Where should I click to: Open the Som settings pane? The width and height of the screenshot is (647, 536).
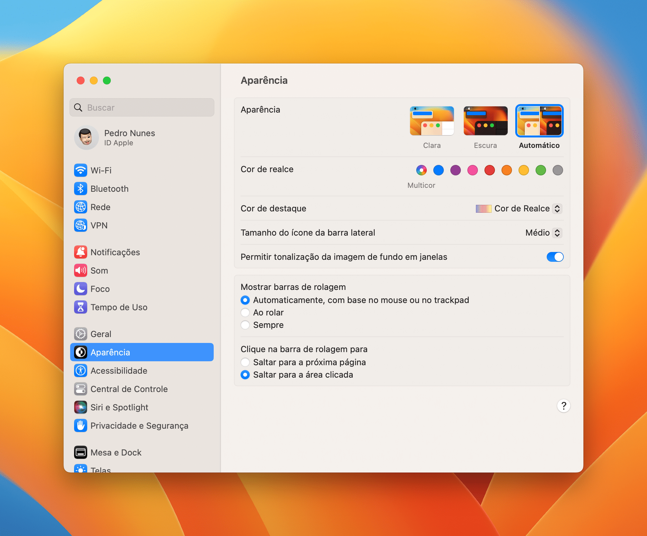[142, 270]
